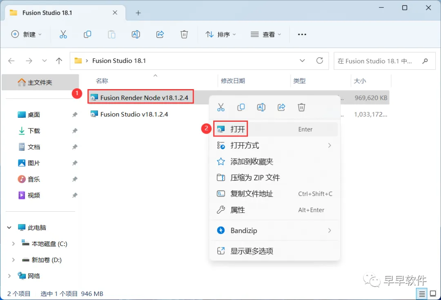
Task: Refresh the current folder view
Action: [319, 60]
